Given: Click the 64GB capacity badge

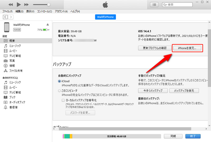Looking at the screenshot, I should pyautogui.click(x=17, y=30).
